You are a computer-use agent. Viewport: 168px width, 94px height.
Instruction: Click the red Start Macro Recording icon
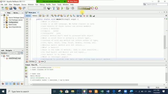(84, 16)
